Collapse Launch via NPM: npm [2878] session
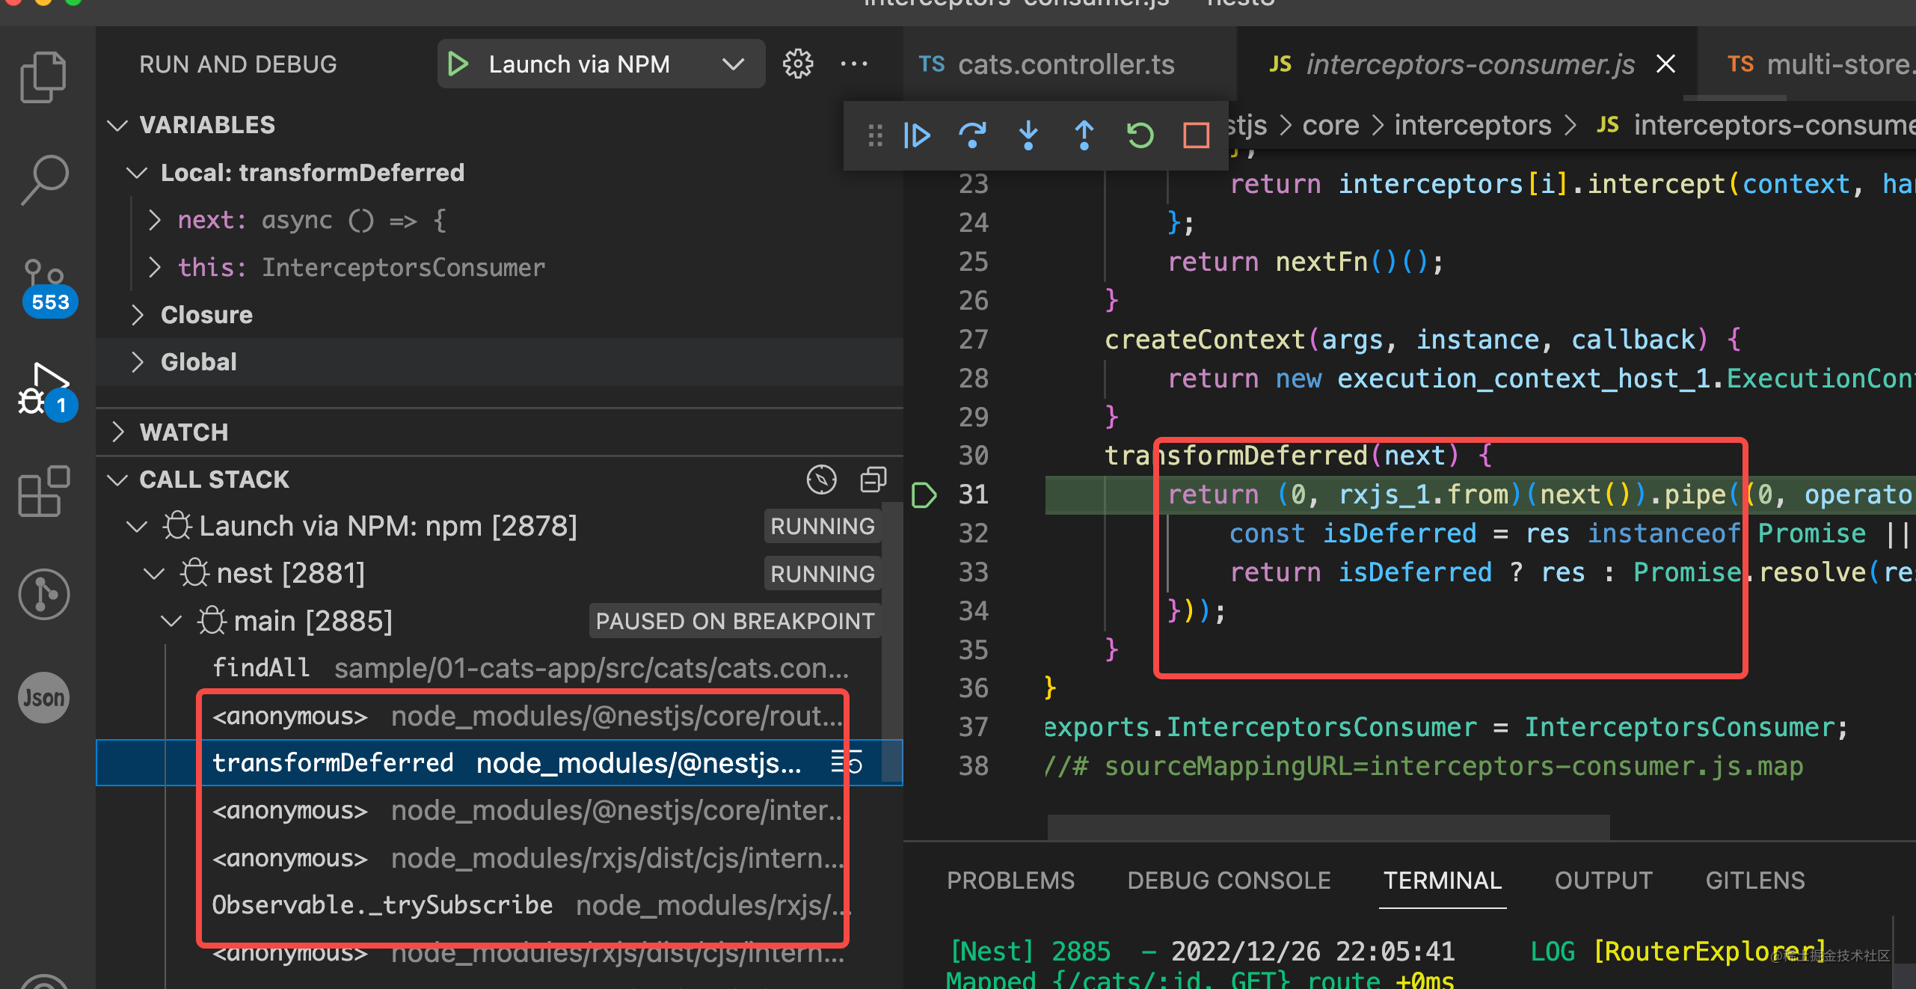The height and width of the screenshot is (989, 1916). click(x=136, y=527)
